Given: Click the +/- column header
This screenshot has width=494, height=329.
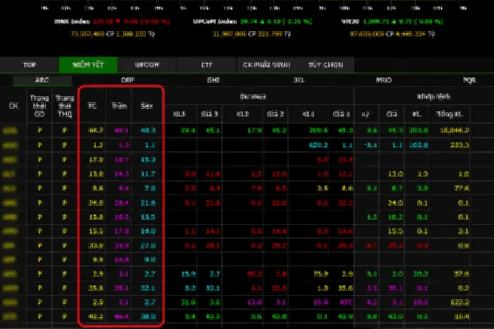Looking at the screenshot, I should click(367, 114).
